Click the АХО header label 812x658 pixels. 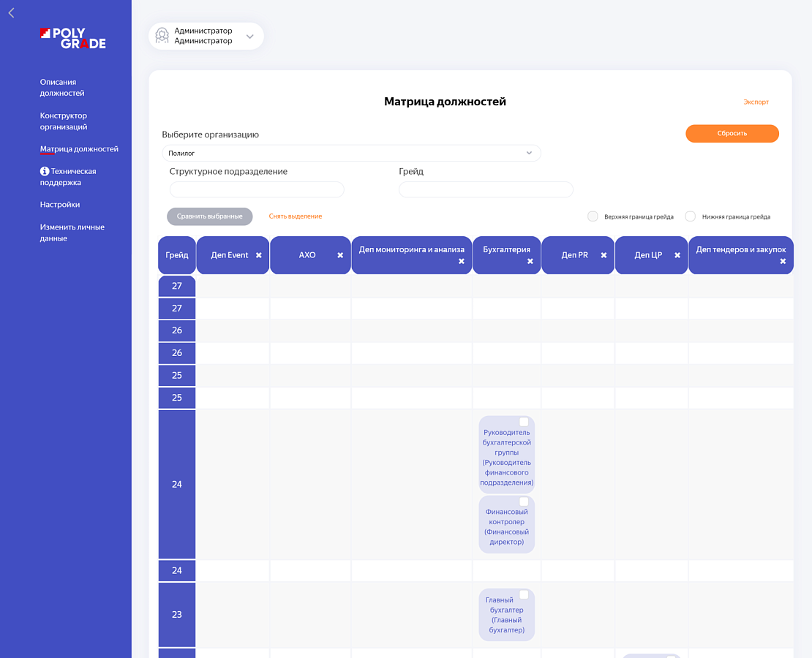(x=307, y=255)
